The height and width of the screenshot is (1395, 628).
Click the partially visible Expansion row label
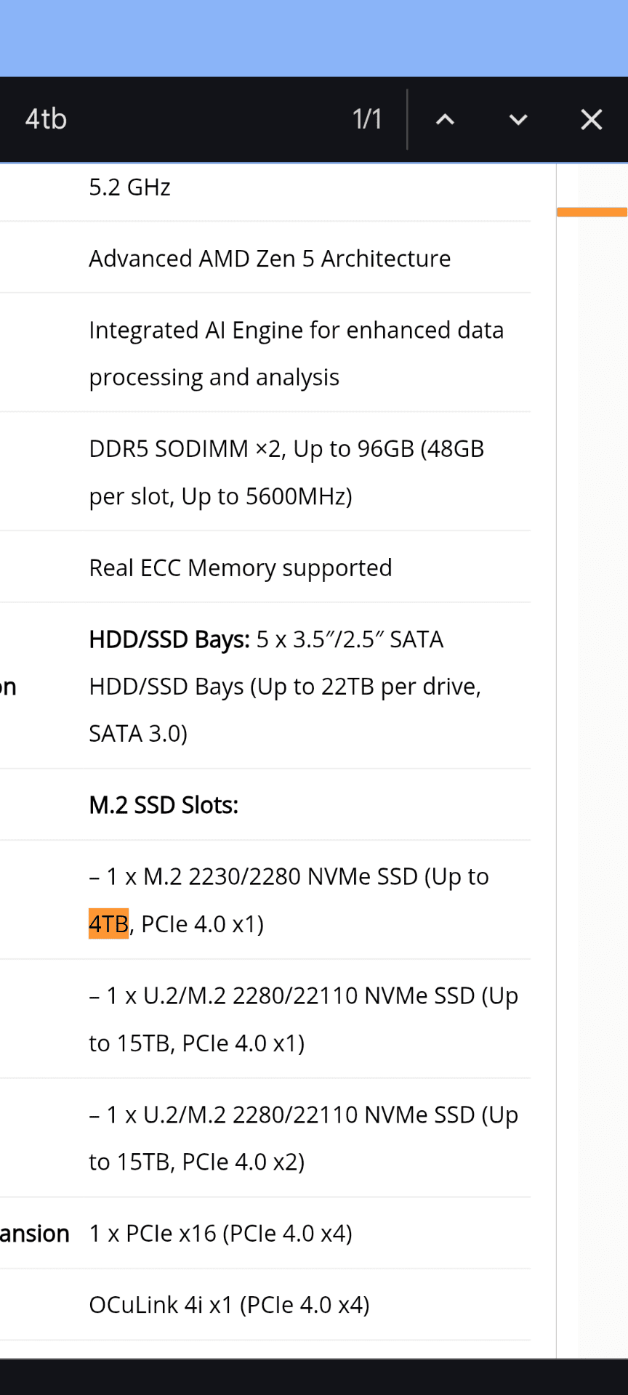pos(34,1234)
